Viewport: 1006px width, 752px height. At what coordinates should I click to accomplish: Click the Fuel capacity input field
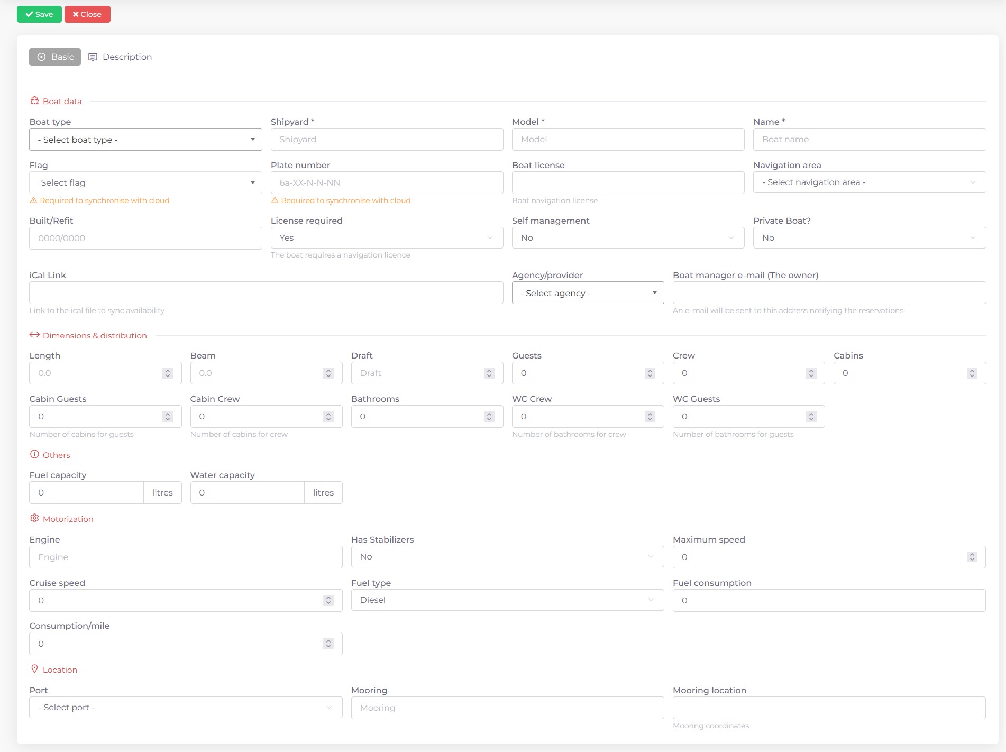86,493
